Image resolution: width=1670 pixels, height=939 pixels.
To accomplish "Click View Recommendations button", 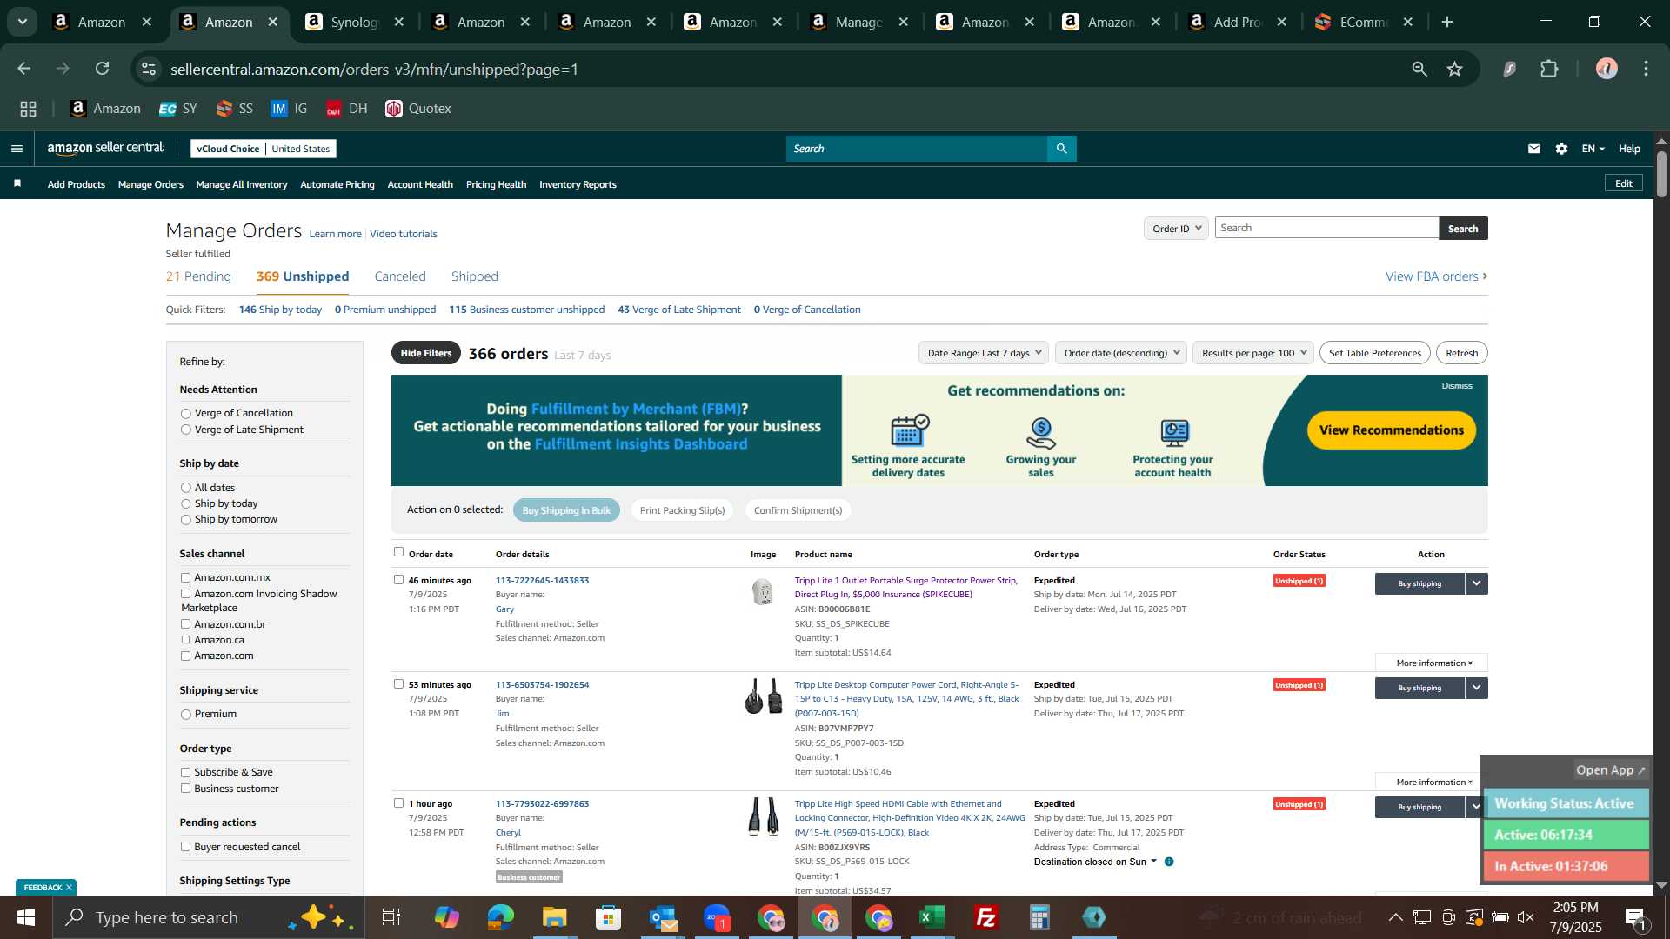I will click(1391, 430).
